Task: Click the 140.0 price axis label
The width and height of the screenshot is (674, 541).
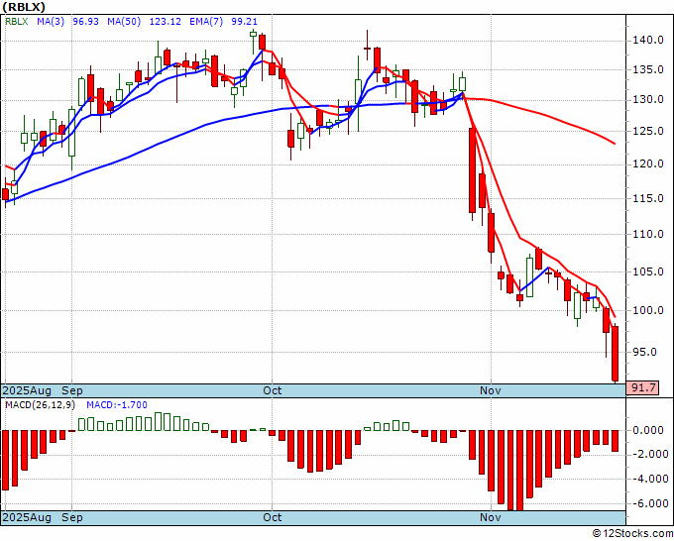Action: click(x=648, y=41)
